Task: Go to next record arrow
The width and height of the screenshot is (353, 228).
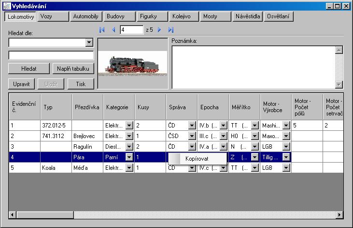Action: 159,30
